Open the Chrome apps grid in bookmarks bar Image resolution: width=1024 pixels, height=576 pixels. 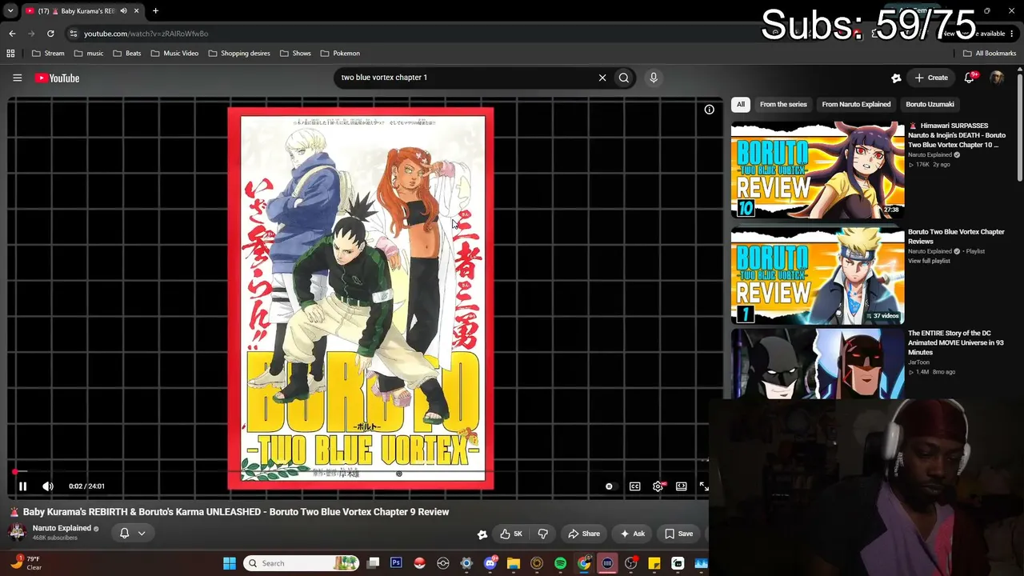10,54
